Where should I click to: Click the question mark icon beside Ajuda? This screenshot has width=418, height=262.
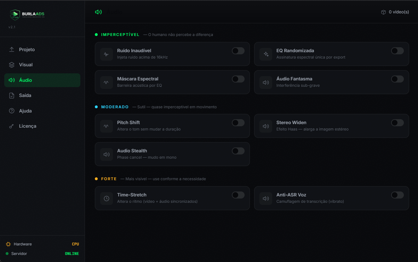[12, 111]
